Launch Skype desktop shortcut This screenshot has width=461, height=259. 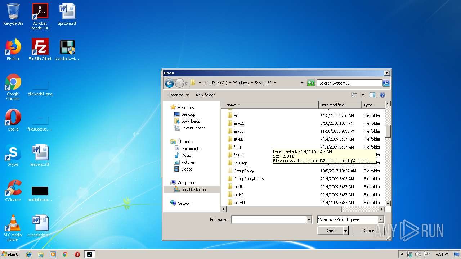tap(13, 155)
